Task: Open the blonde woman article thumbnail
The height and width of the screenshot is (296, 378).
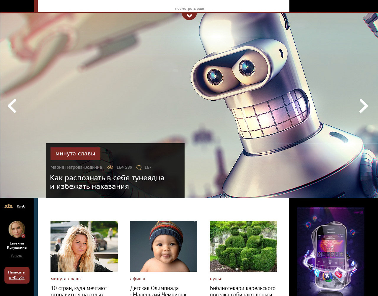Action: (84, 247)
